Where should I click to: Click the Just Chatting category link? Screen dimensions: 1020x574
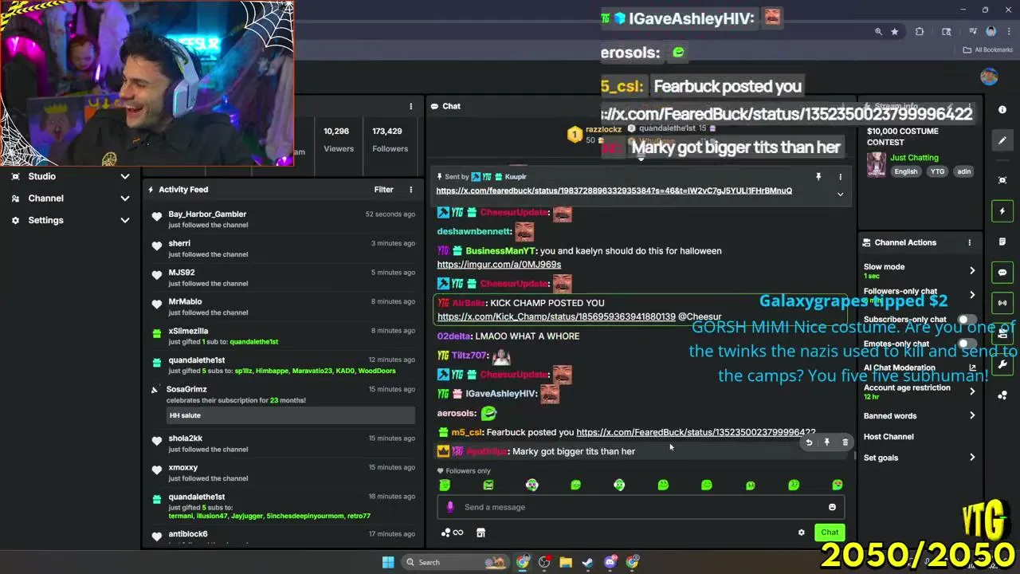click(x=914, y=158)
